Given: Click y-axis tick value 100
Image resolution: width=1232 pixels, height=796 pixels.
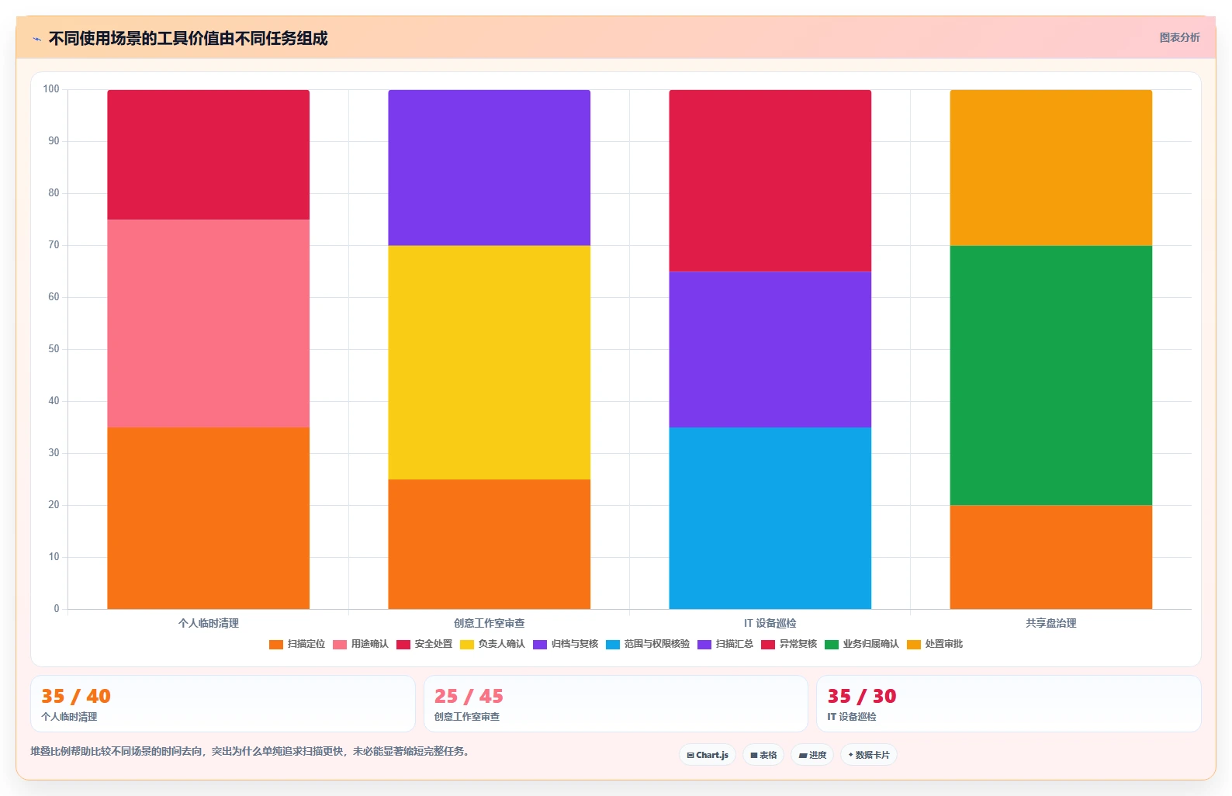Looking at the screenshot, I should 51,89.
